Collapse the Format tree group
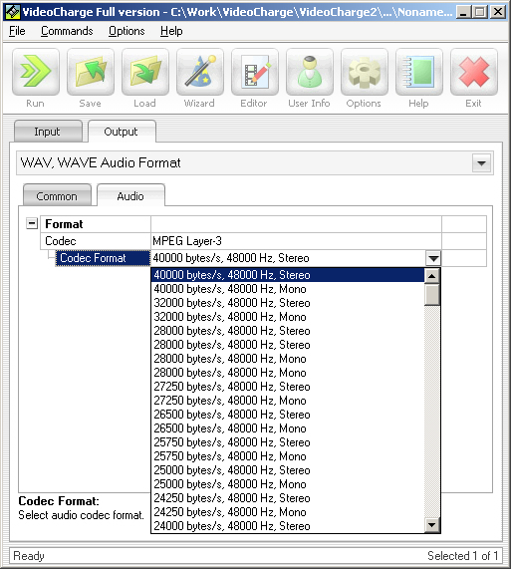This screenshot has width=511, height=569. pyautogui.click(x=32, y=223)
